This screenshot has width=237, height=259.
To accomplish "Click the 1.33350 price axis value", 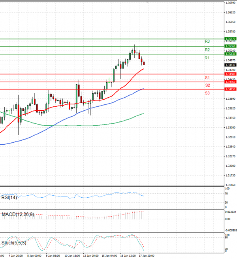I will coord(231,118).
